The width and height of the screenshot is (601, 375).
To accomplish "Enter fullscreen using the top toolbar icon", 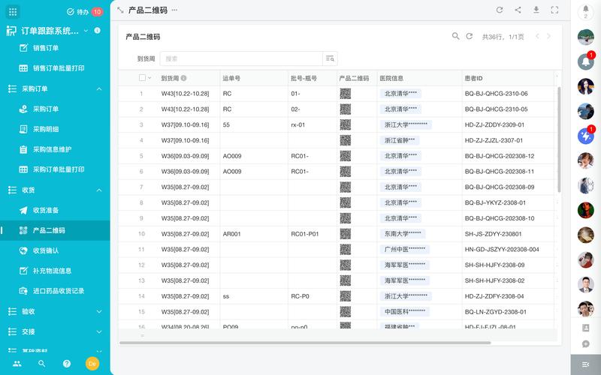I will point(554,10).
